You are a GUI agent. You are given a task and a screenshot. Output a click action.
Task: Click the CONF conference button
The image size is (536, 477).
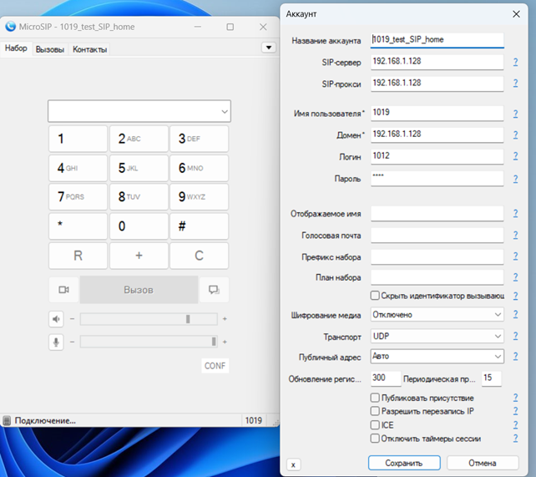click(x=215, y=366)
